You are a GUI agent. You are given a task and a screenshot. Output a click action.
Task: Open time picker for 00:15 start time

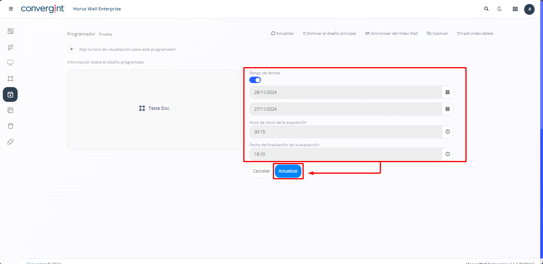click(x=447, y=132)
